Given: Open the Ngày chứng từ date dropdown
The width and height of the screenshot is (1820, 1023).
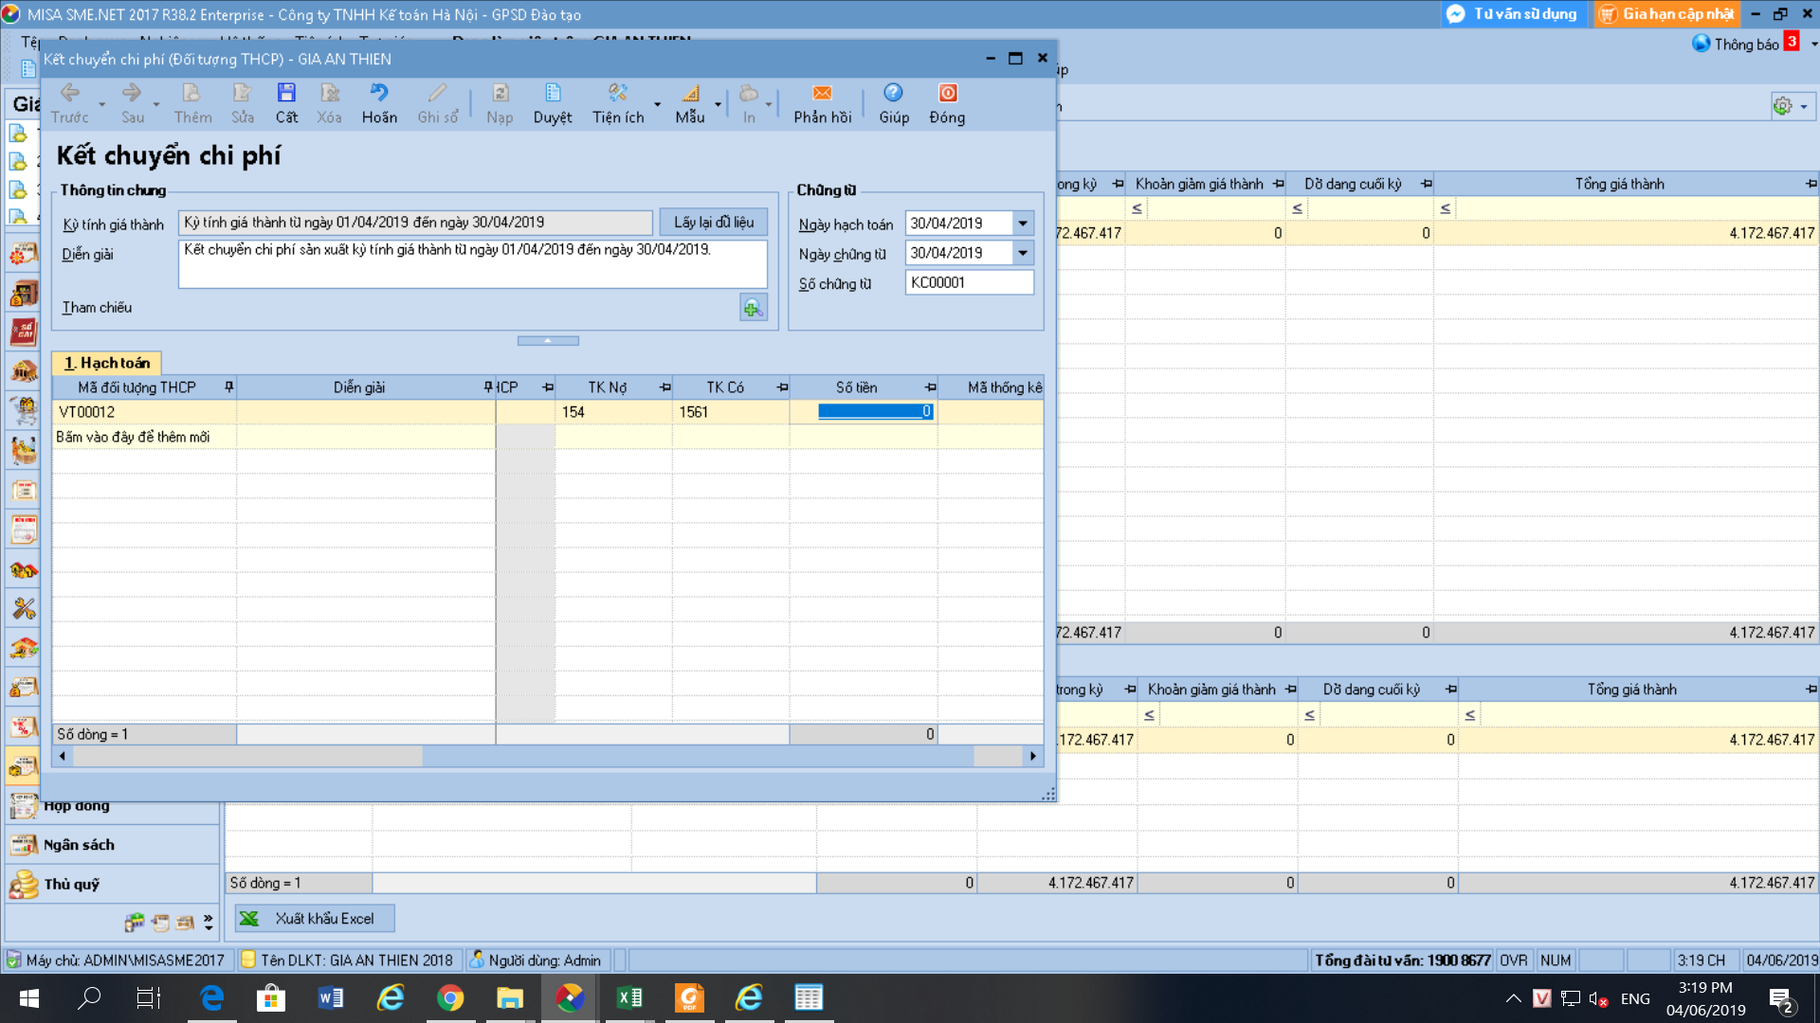Looking at the screenshot, I should click(1023, 253).
